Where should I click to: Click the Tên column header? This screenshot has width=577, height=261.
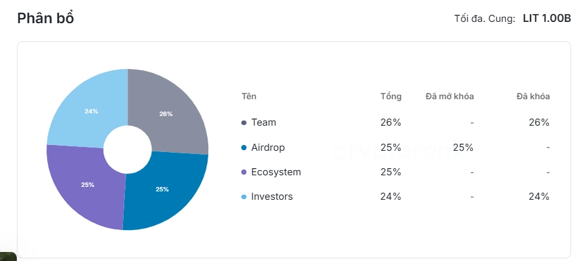click(249, 96)
